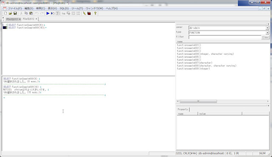Open help with the question mark icon
This screenshot has height=157, width=272.
tap(95, 13)
